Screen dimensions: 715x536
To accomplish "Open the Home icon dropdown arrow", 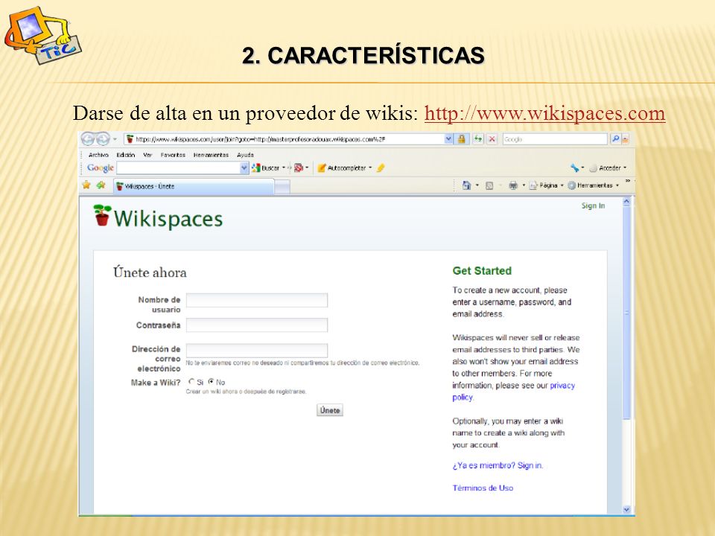I will point(477,185).
